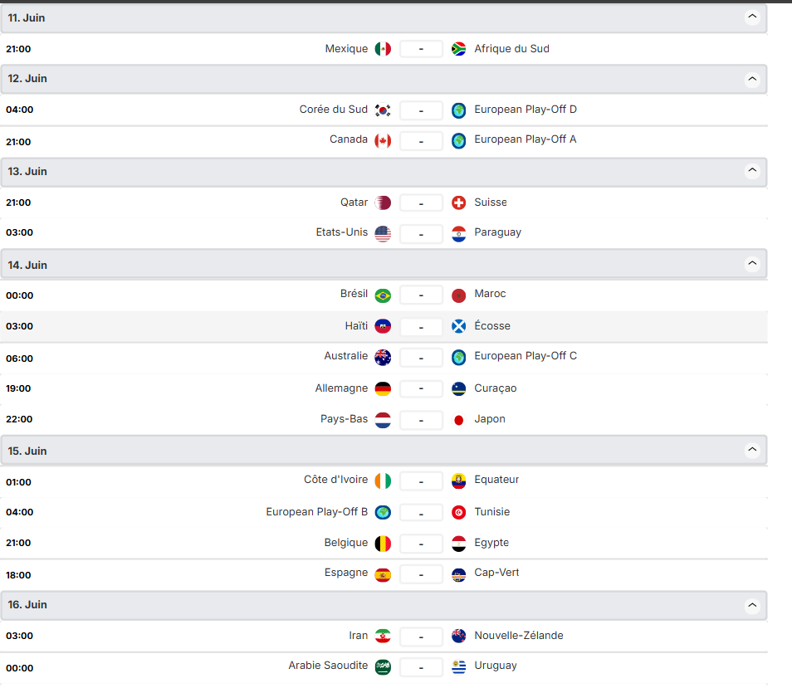Open the Allemagne team link
The width and height of the screenshot is (792, 688).
[341, 388]
